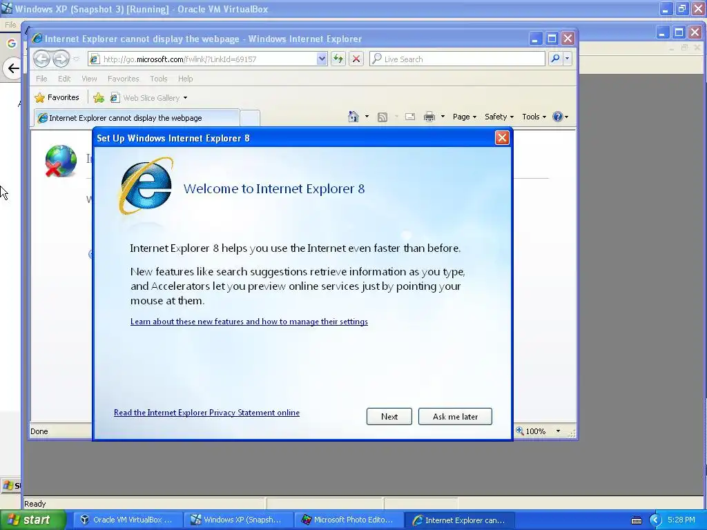
Task: Click the Web Slice Gallery link
Action: coord(151,98)
